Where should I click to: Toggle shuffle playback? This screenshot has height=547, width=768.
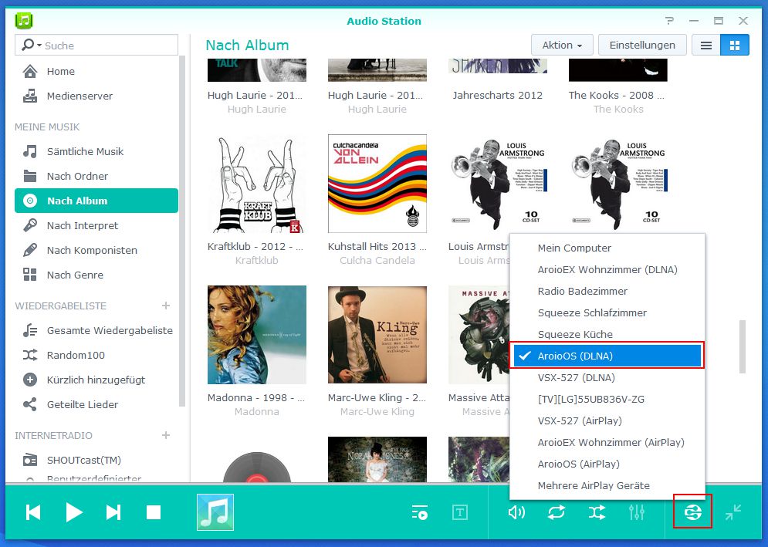click(597, 513)
